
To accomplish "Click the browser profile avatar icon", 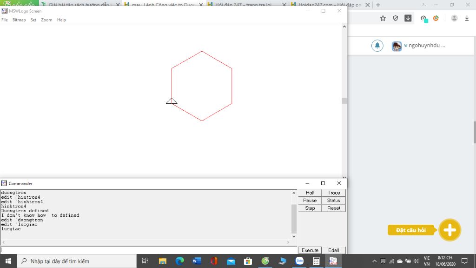I will tap(454, 18).
